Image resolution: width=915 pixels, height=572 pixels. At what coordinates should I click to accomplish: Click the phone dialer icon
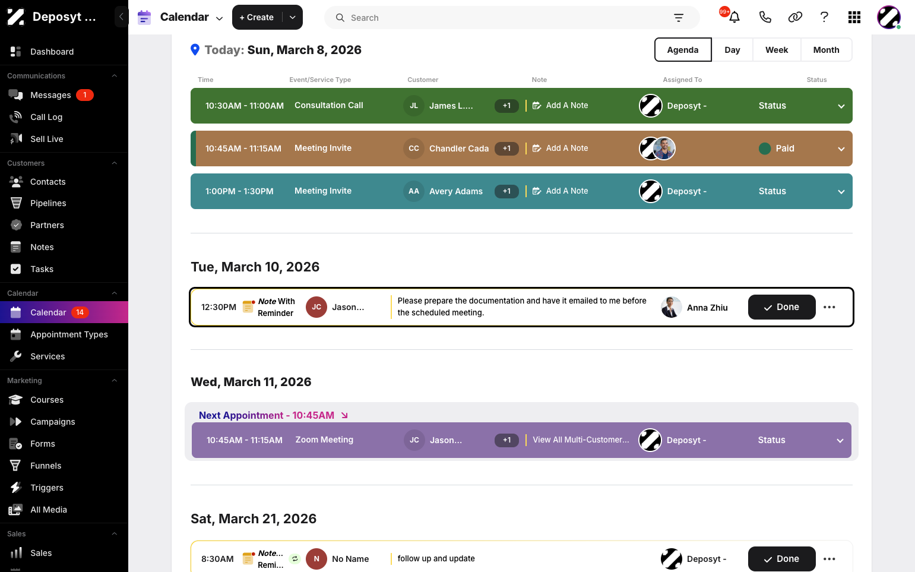(x=765, y=17)
